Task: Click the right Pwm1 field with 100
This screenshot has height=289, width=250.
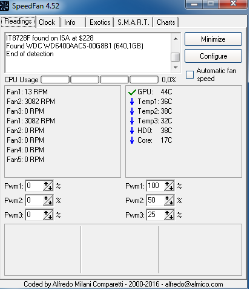Action: click(x=156, y=186)
